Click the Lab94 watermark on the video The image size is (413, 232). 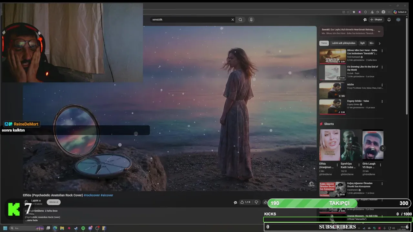311,184
